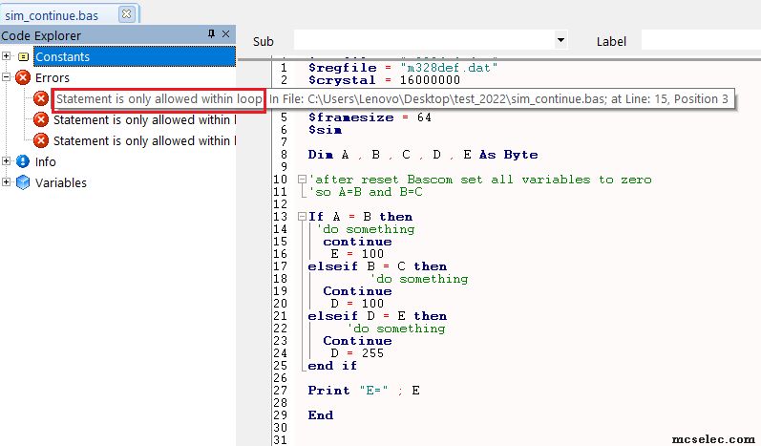Expand the Info tree node
Screen dimensions: 761x446
pyautogui.click(x=6, y=161)
